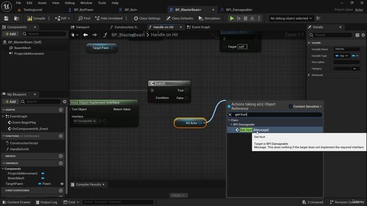Click Add in Components panel

coord(10,34)
